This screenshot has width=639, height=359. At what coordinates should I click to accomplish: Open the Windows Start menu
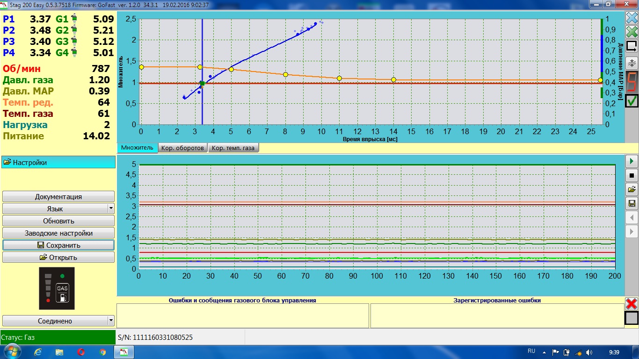pos(12,352)
